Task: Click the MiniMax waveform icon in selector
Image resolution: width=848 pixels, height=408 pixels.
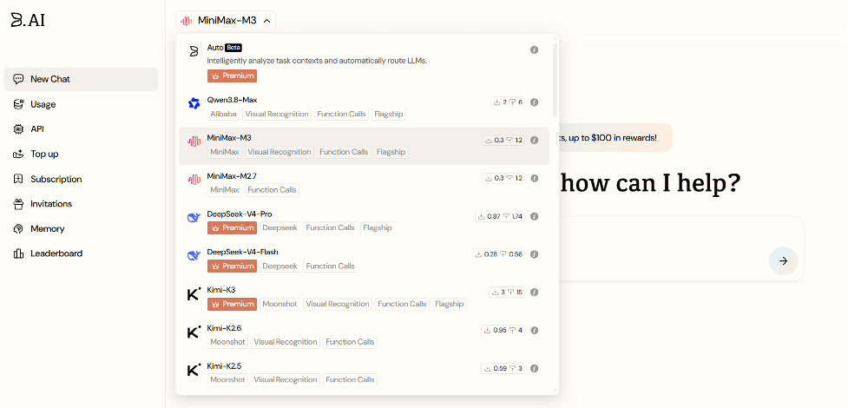Action: 186,21
